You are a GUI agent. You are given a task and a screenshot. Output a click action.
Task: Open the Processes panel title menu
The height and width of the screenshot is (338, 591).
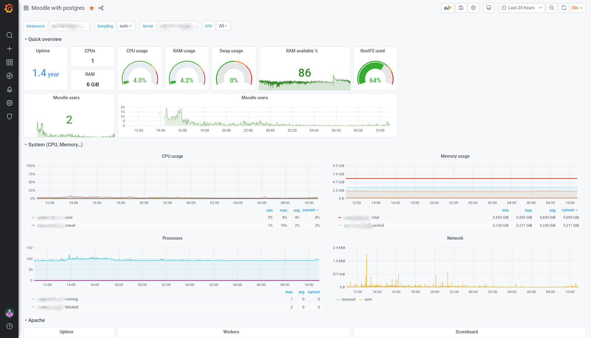(172, 239)
